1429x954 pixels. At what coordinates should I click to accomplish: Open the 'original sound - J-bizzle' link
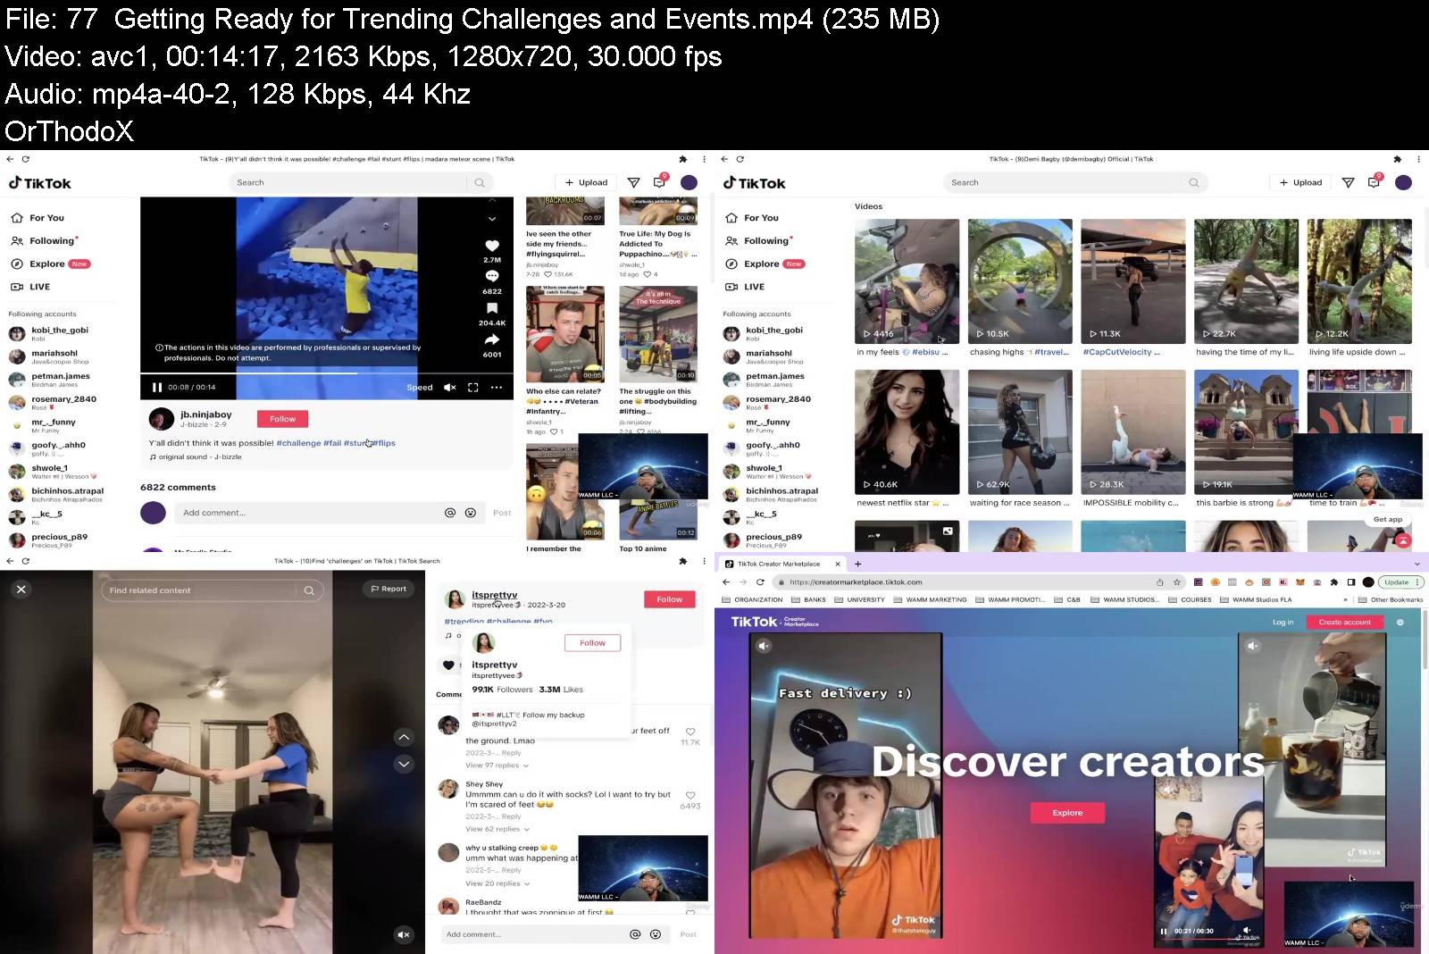[x=195, y=456]
